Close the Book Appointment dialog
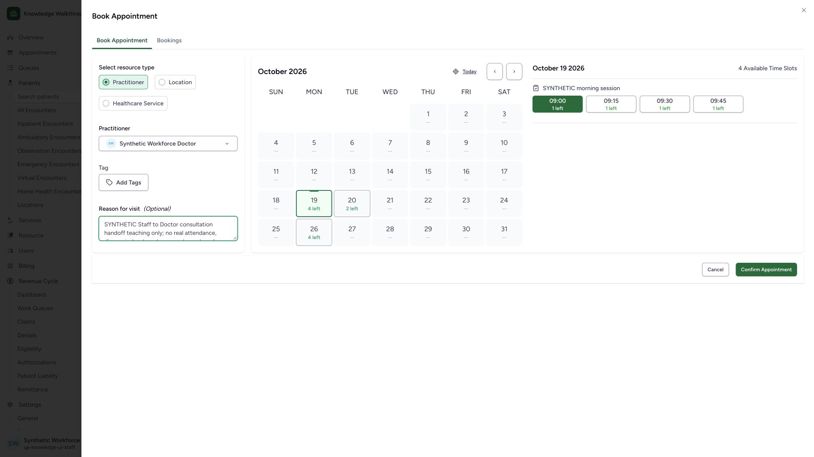 (803, 10)
